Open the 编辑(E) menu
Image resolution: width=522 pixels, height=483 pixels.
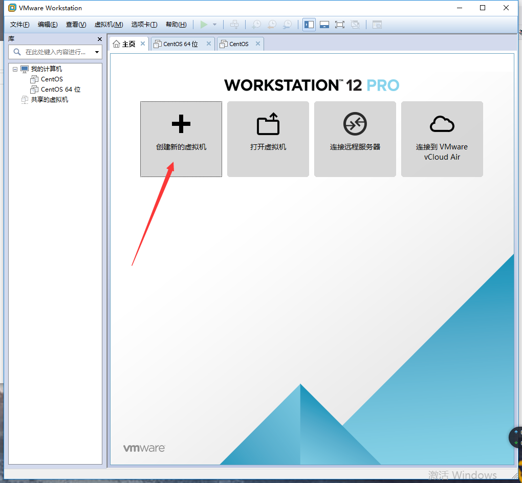pyautogui.click(x=48, y=25)
